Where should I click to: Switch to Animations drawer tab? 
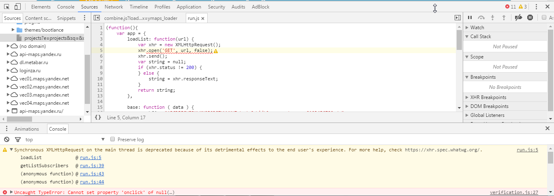(27, 129)
